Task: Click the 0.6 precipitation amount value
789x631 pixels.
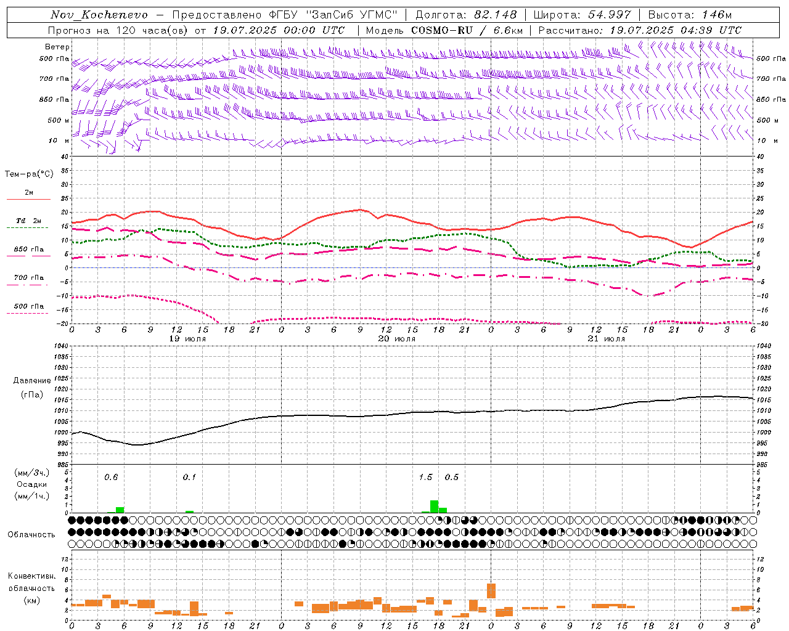Action: pos(111,477)
